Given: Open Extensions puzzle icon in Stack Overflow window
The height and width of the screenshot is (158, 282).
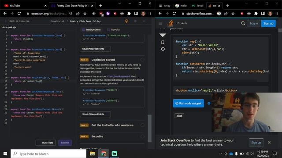Looking at the screenshot, I should tap(256, 14).
